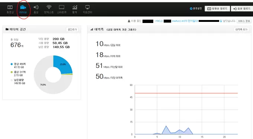Click the folder icon next to 미디어 공간

pyautogui.click(x=7, y=29)
